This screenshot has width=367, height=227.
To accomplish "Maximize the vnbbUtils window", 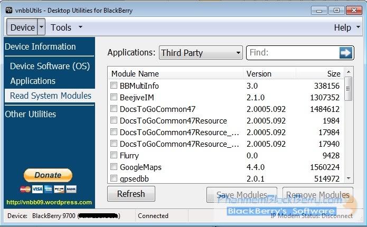I will click(336, 11).
